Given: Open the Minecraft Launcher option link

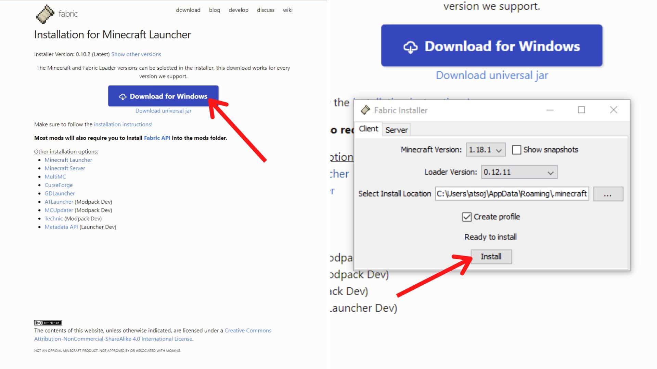Looking at the screenshot, I should (68, 160).
